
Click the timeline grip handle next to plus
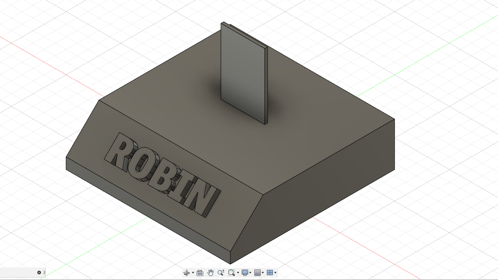pos(44,273)
